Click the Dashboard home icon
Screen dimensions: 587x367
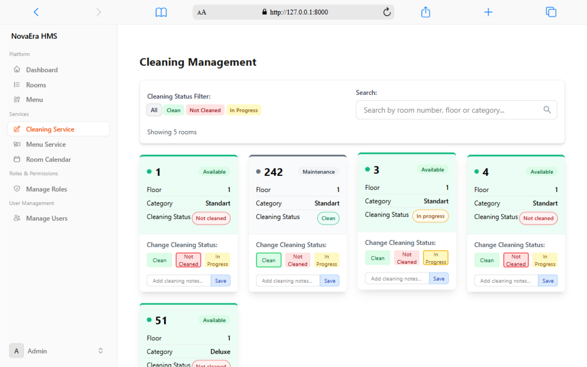[17, 69]
